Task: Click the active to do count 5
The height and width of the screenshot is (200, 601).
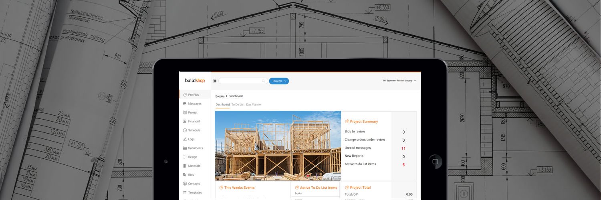Action: pyautogui.click(x=403, y=165)
